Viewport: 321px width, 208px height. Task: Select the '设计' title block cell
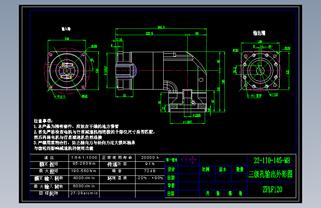pyautogui.click(x=171, y=170)
